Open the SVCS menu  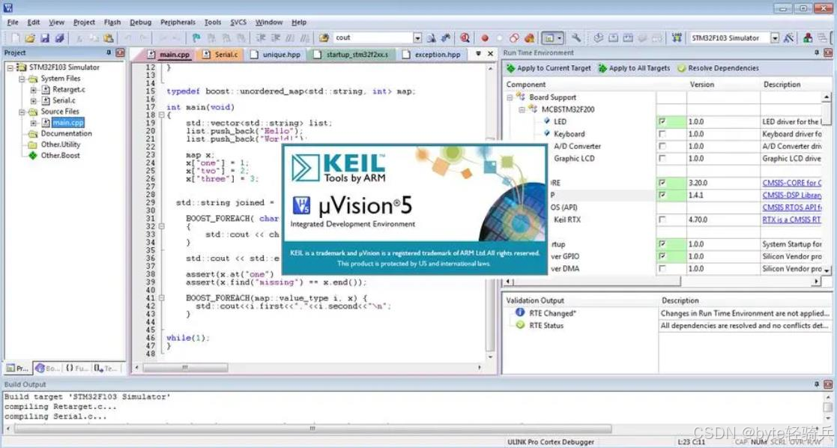point(238,22)
